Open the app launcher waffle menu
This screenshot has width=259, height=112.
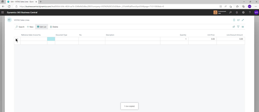point(3,12)
